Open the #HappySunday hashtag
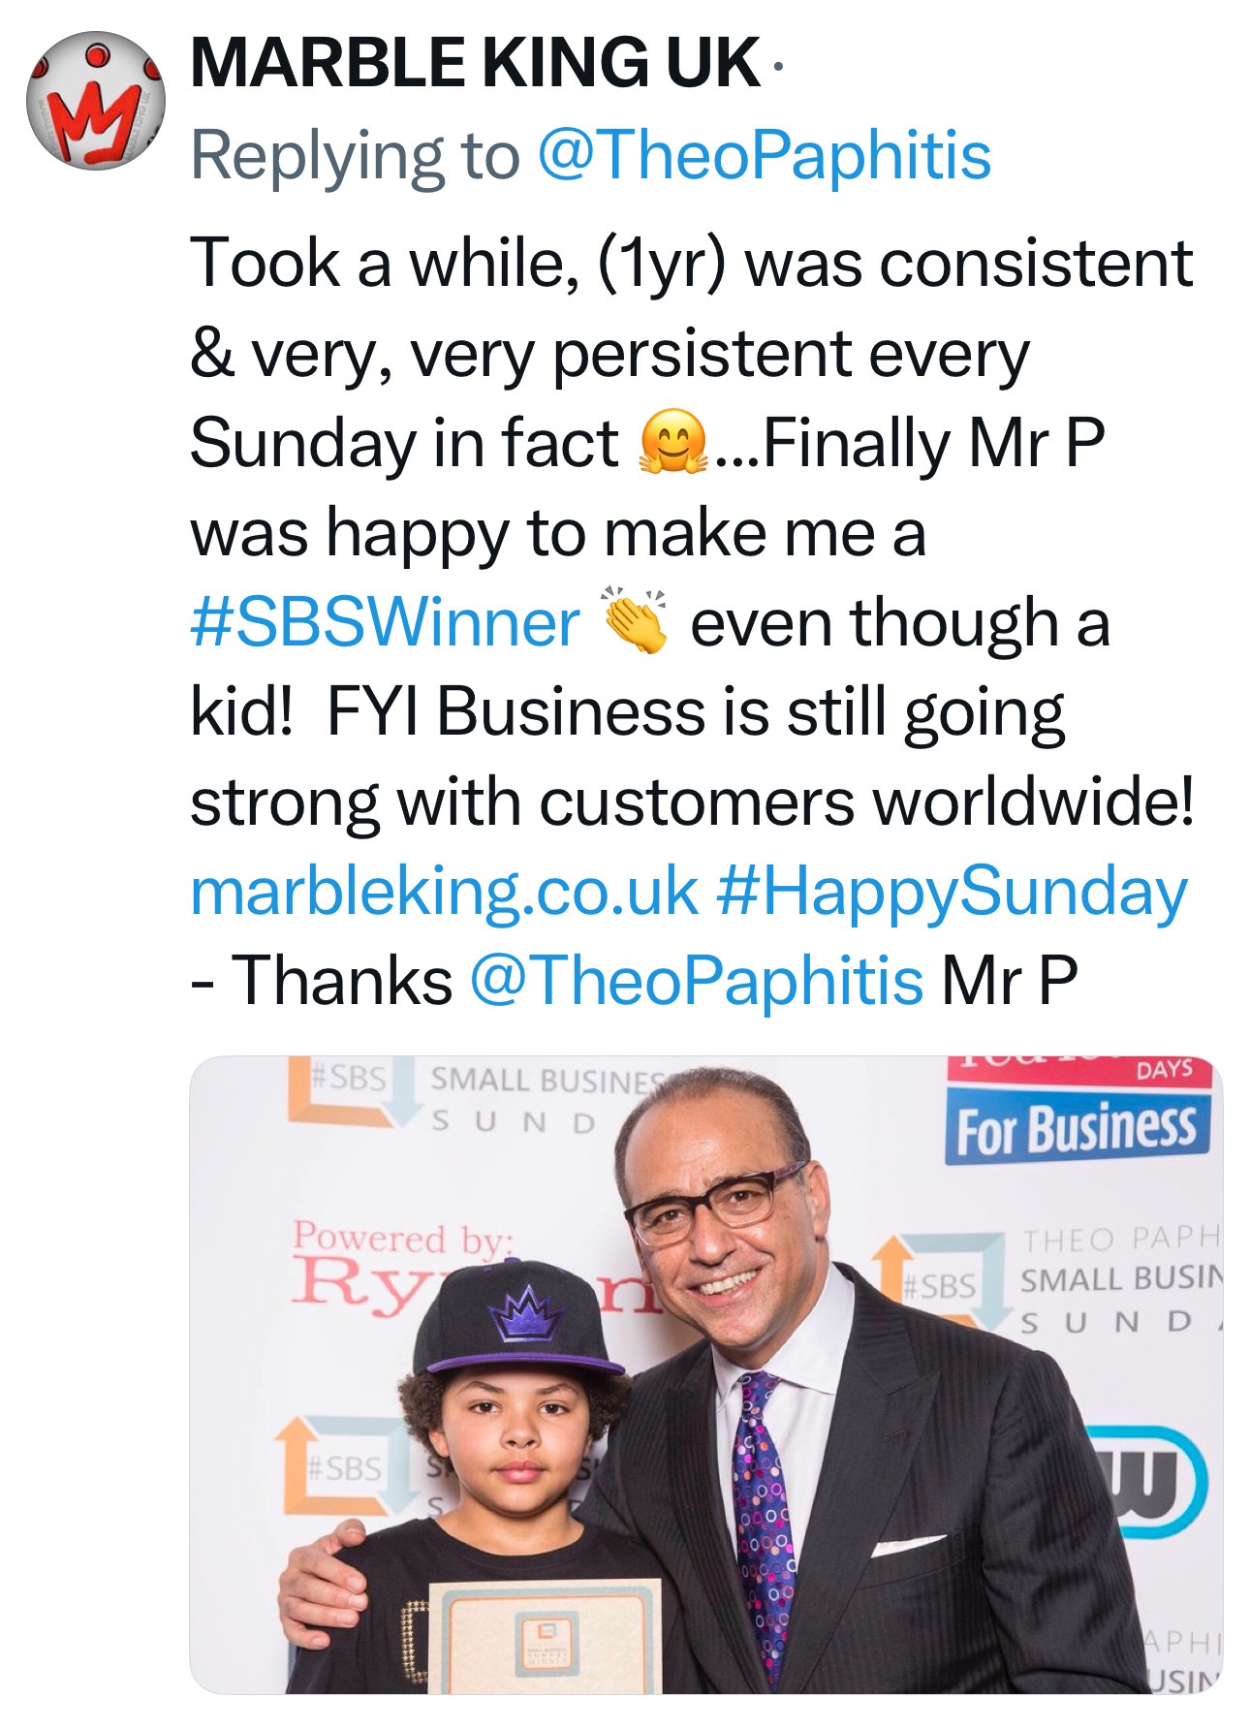 [952, 891]
